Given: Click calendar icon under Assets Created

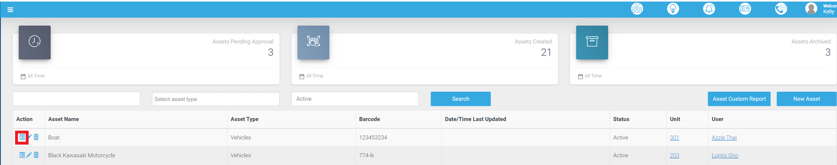Looking at the screenshot, I should point(302,76).
